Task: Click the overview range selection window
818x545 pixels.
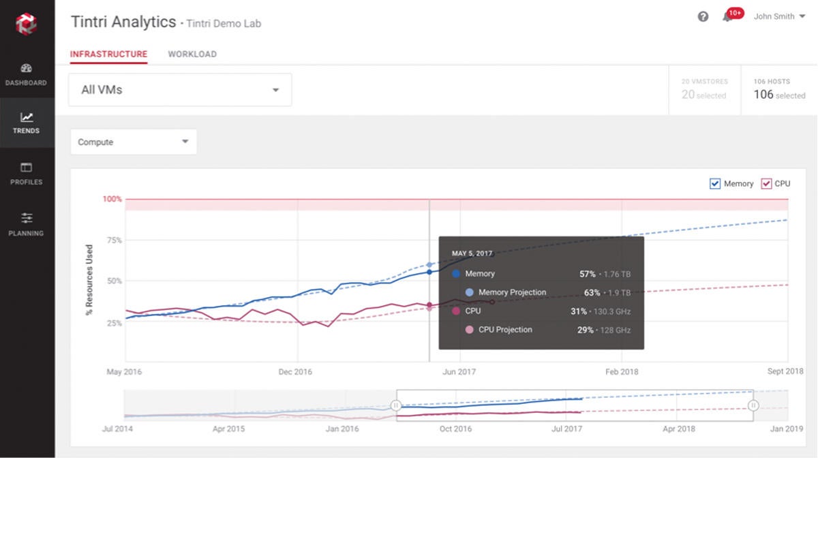Action: click(x=575, y=405)
